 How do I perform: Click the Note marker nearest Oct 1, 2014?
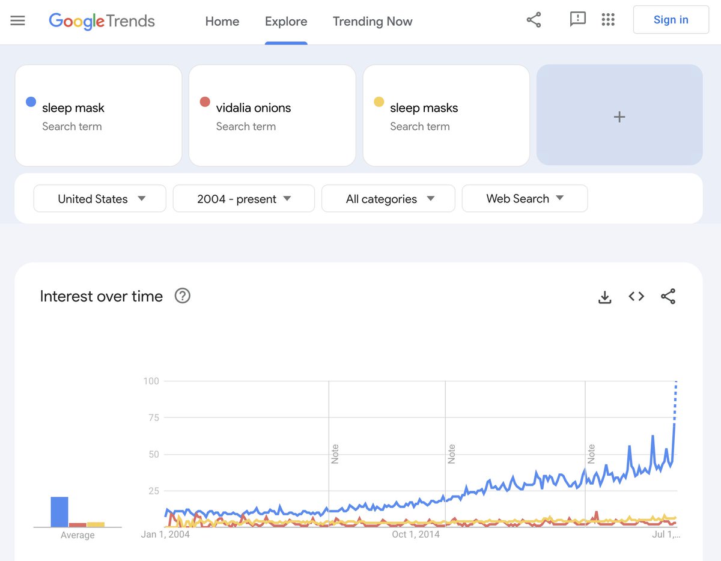pyautogui.click(x=451, y=453)
